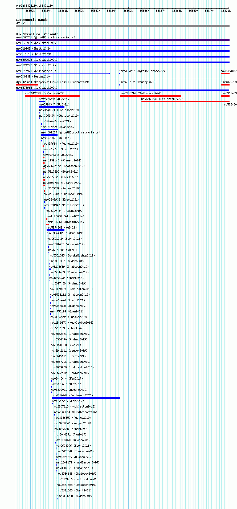237x509 pixels.
Task: Click the 3p12.1 band label
Action: pyautogui.click(x=21, y=23)
